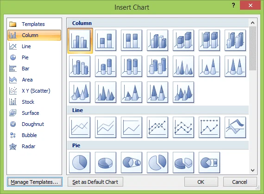Choose the Stacked Cone chart thumbnail
264x194 pixels.
[x=209, y=67]
